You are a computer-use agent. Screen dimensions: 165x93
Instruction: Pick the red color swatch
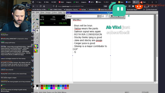tap(42, 88)
